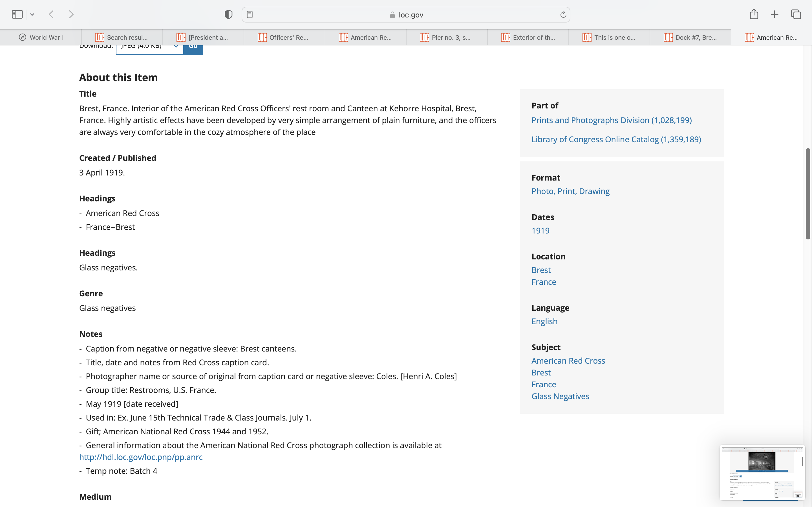Screen dimensions: 812x507
Task: Reload the page with refresh icon
Action: [563, 14]
